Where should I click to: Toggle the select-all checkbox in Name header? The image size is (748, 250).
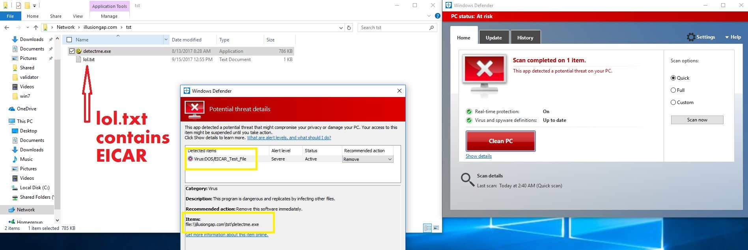pyautogui.click(x=69, y=40)
